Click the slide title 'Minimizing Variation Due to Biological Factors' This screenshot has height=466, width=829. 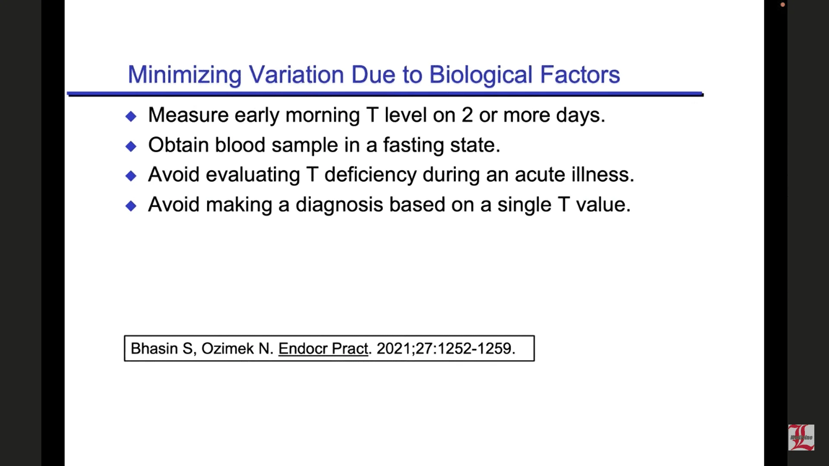tap(373, 74)
